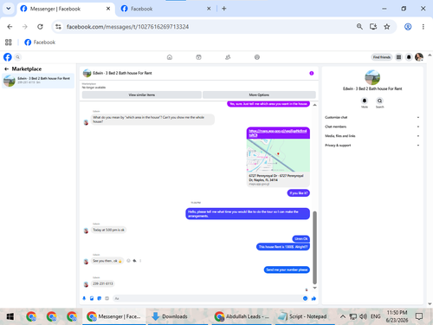Reply to the 'See you then..ok' message
Viewport: 433px width, 325px height.
pos(134,261)
